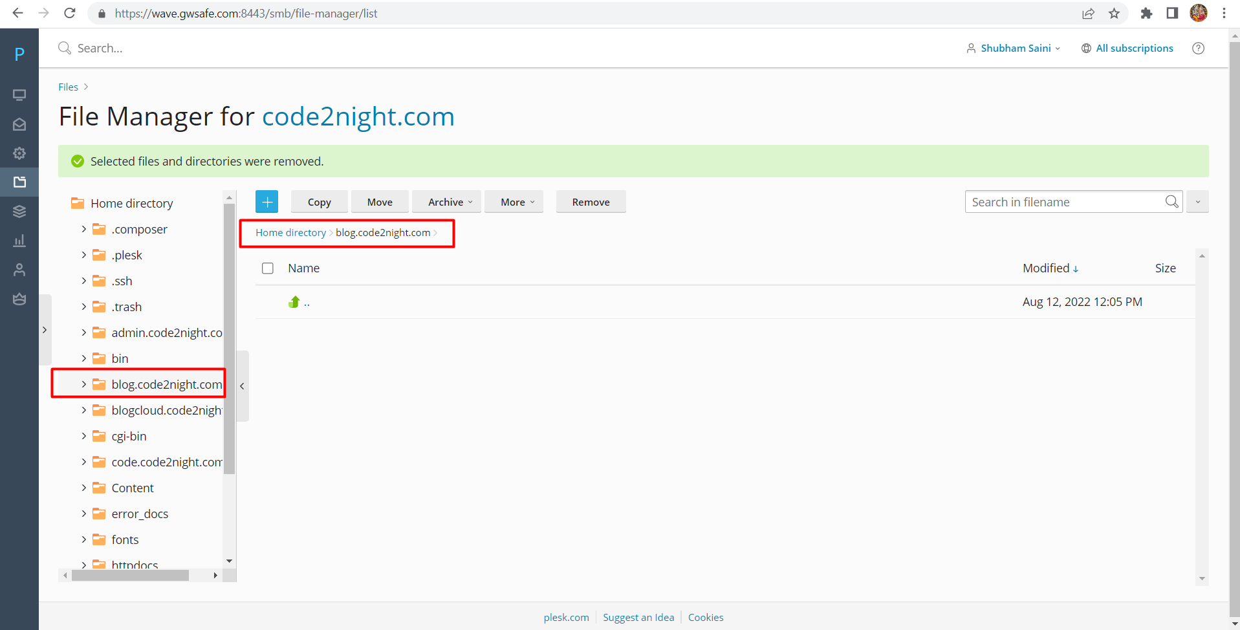1240x630 pixels.
Task: Open the plesk.com footer link
Action: click(566, 617)
